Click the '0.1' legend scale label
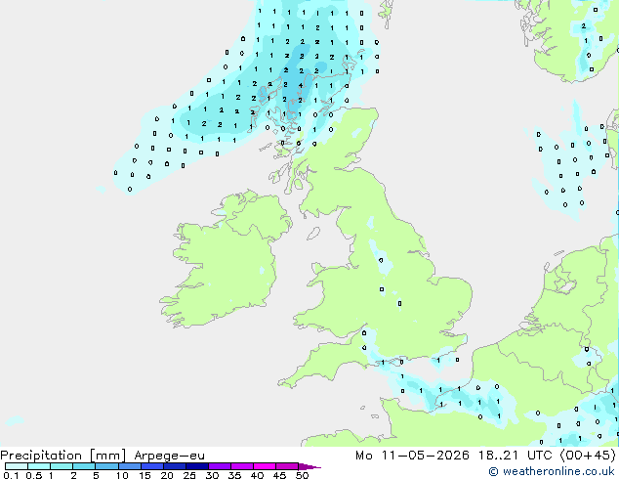Image resolution: width=619 pixels, height=479 pixels. click(x=11, y=475)
